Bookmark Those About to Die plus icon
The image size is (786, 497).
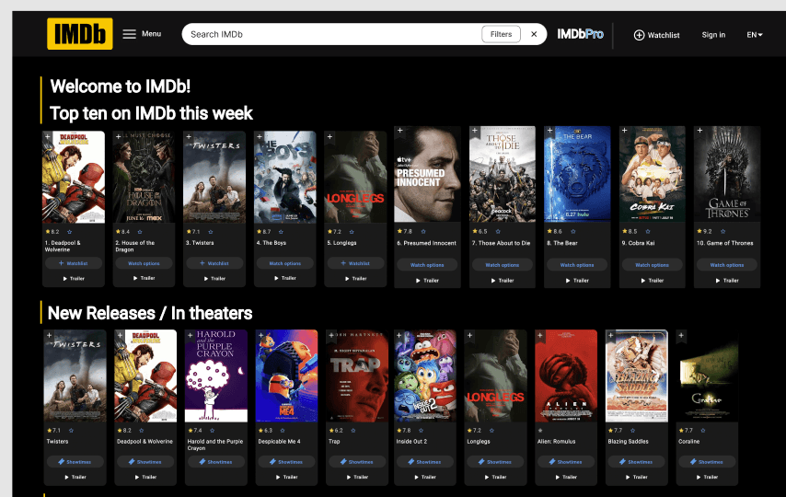click(x=474, y=131)
